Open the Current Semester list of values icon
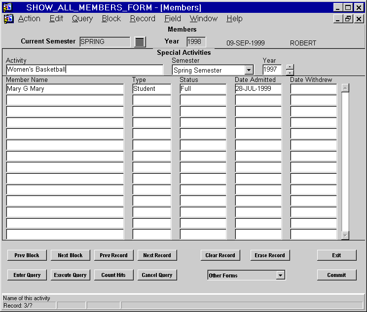This screenshot has width=367, height=312. click(x=140, y=42)
